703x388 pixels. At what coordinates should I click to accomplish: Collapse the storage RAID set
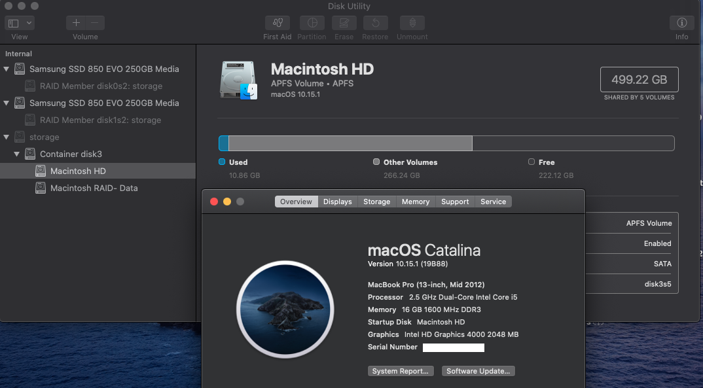(x=7, y=137)
